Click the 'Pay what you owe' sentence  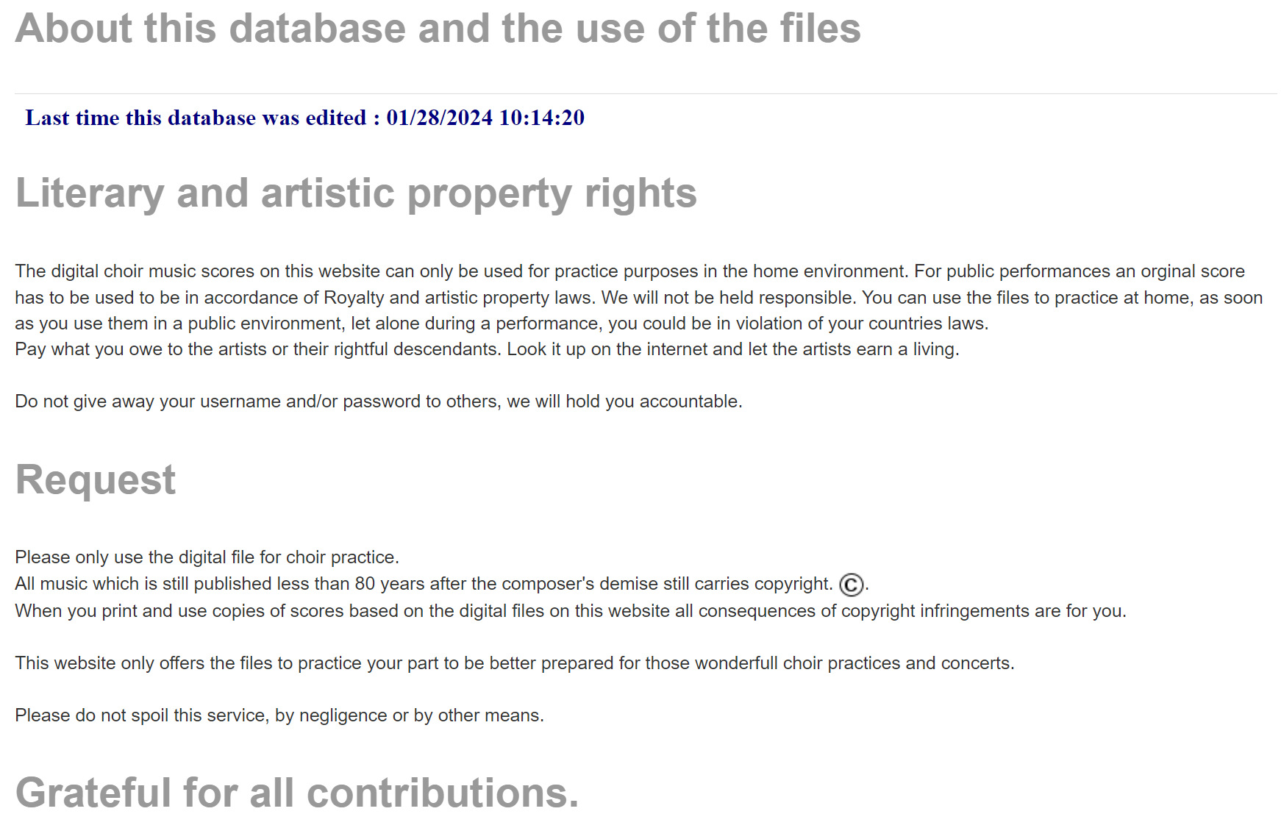pos(487,349)
